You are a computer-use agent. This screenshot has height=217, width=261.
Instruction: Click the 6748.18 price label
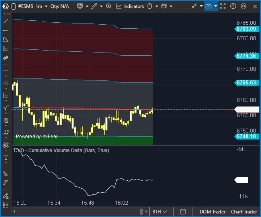point(247,137)
